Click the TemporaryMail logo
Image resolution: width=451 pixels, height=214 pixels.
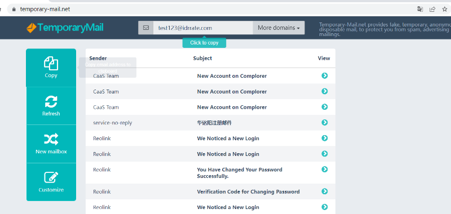[x=65, y=28]
